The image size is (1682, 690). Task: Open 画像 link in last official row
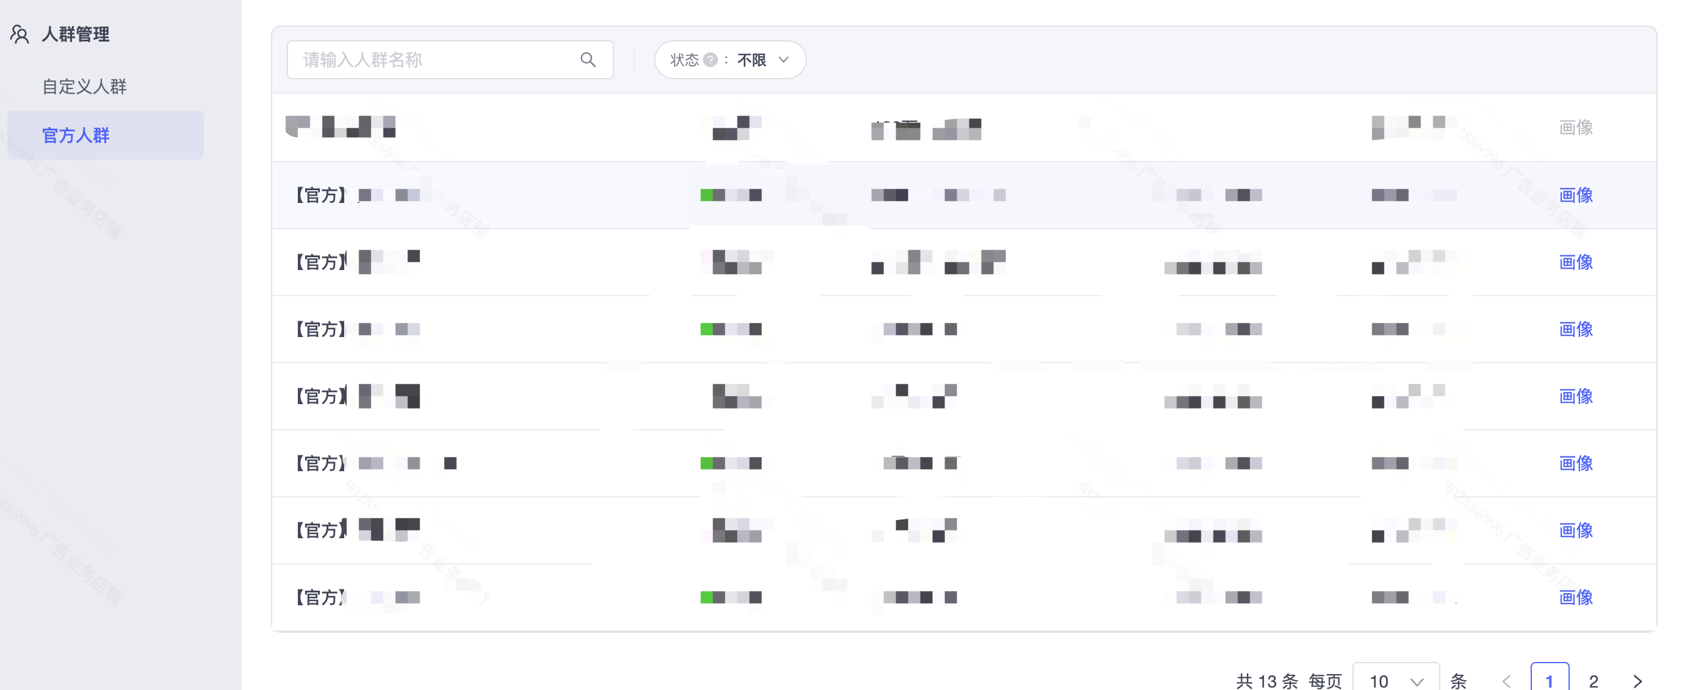point(1576,597)
